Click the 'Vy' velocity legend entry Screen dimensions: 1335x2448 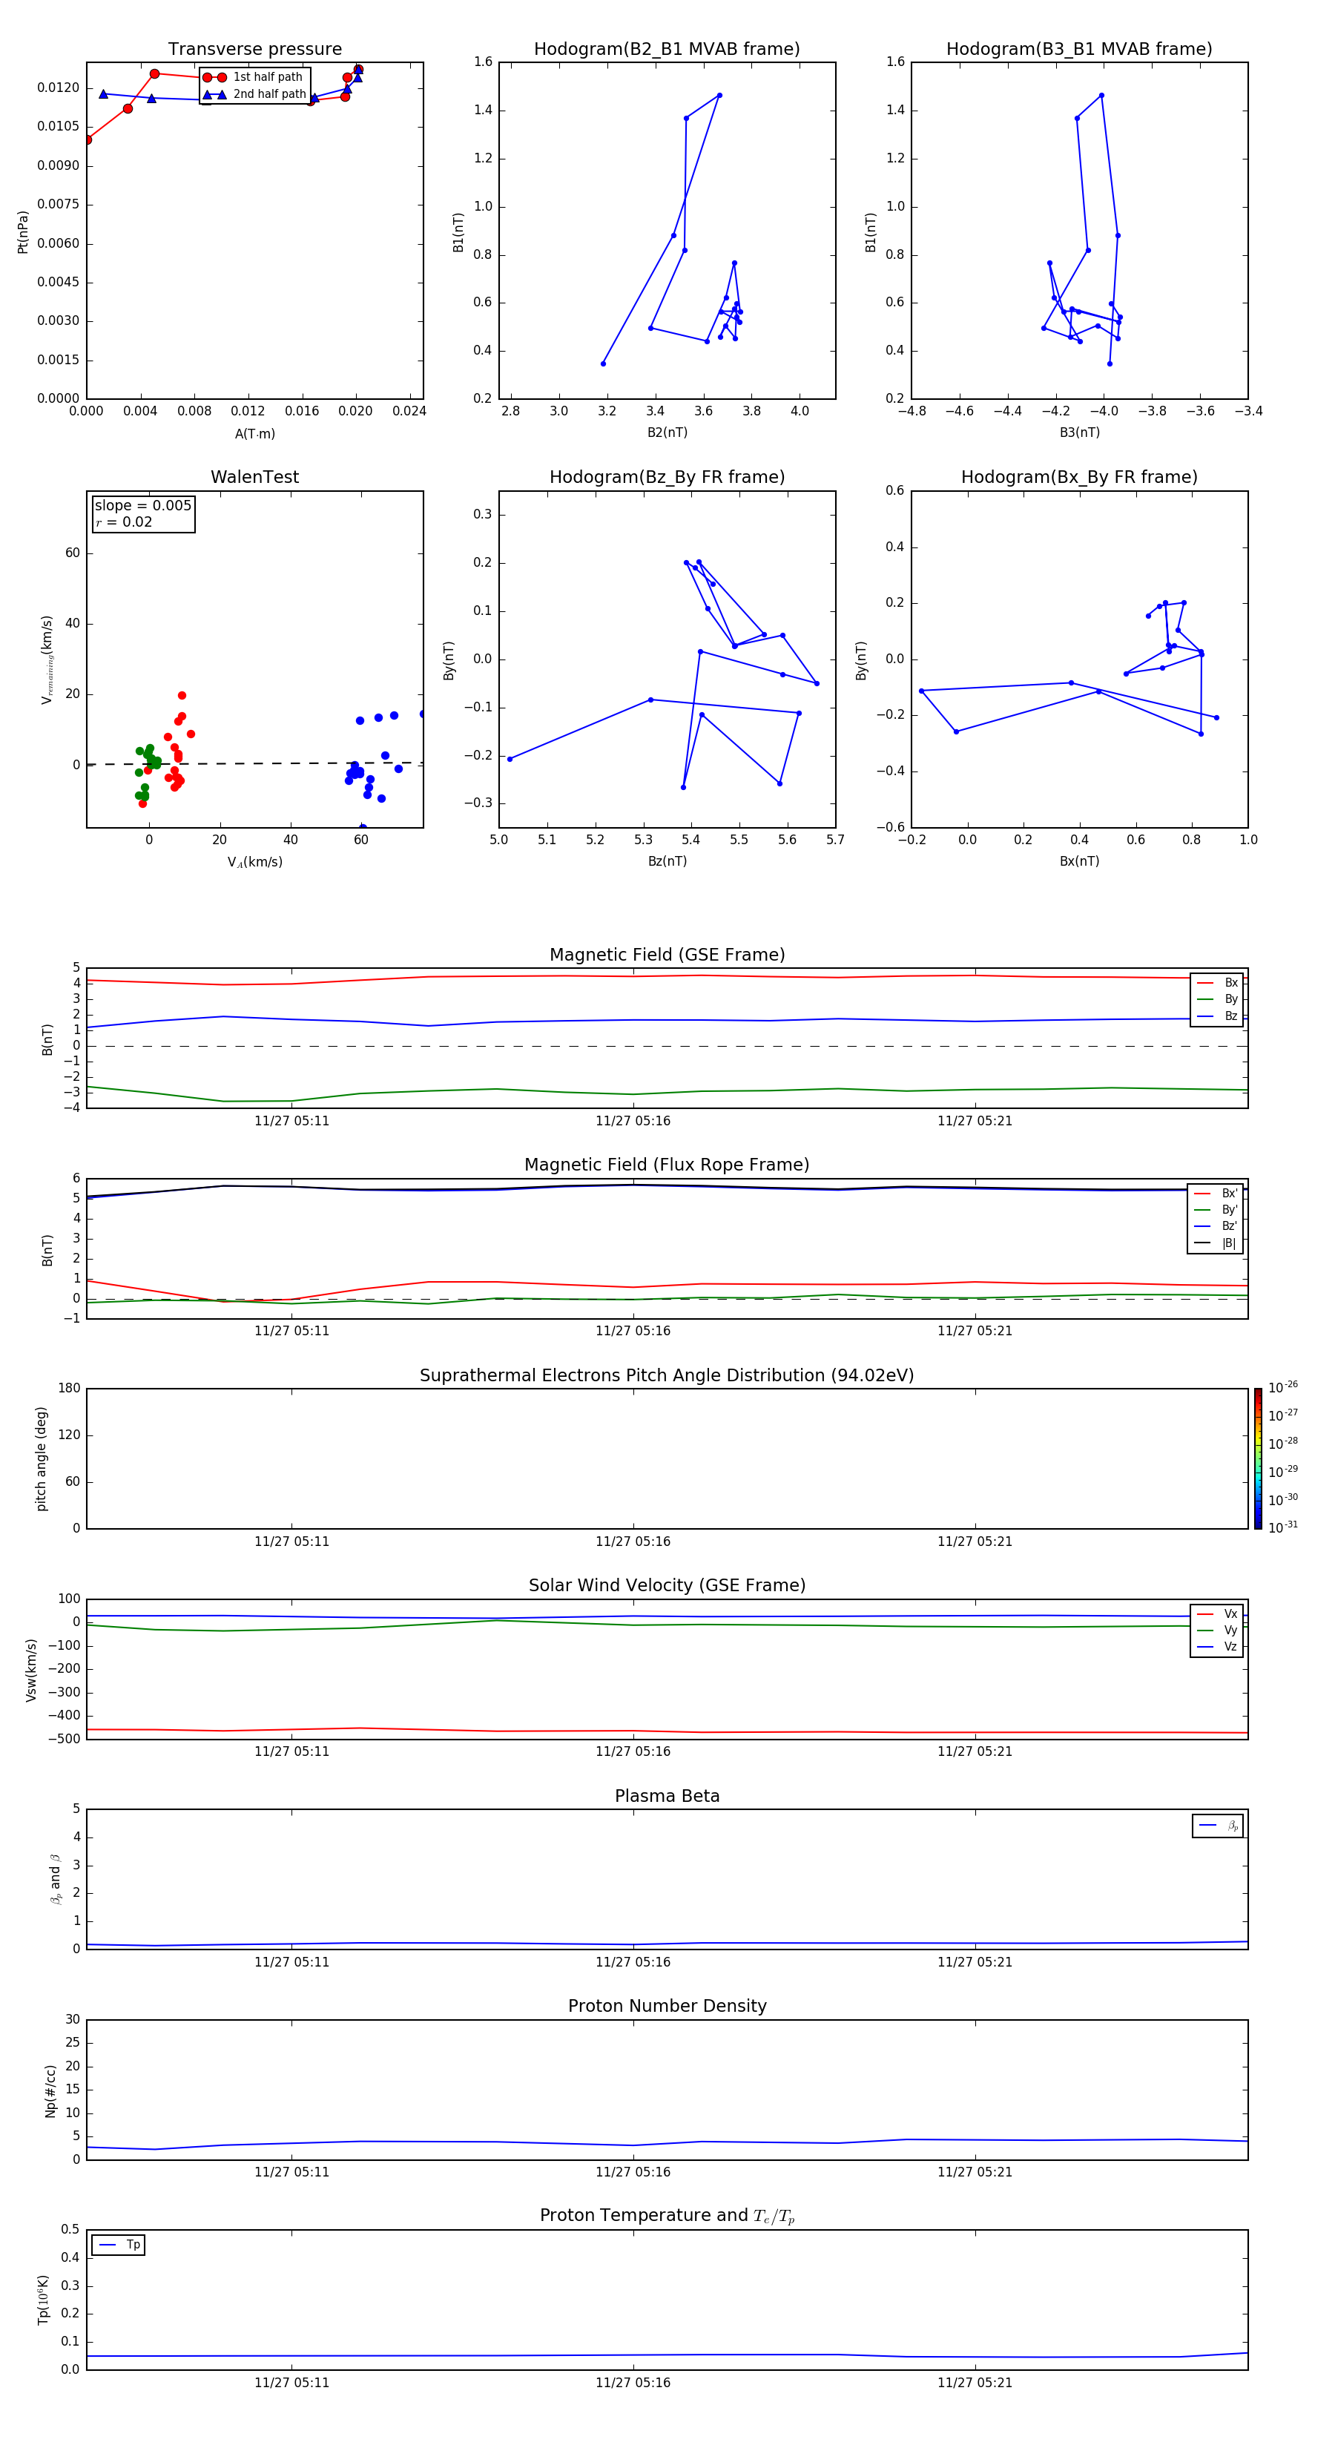[x=1217, y=1631]
